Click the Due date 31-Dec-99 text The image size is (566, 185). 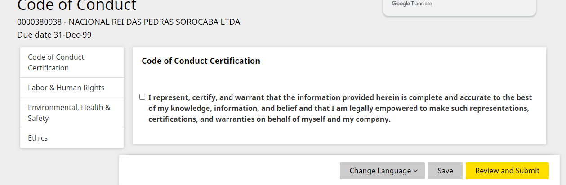coord(54,35)
